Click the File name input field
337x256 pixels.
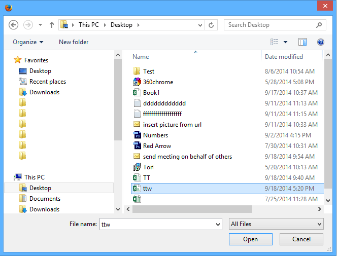point(157,224)
